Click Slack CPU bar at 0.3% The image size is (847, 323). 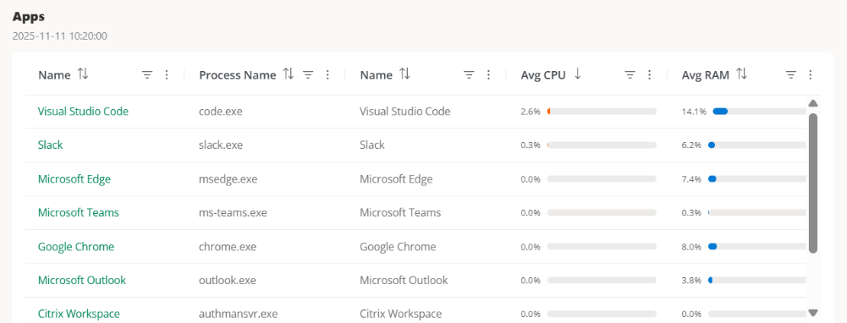pyautogui.click(x=602, y=145)
